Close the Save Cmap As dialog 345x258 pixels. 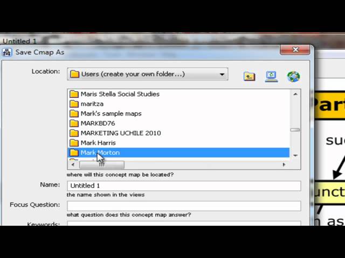click(x=295, y=50)
